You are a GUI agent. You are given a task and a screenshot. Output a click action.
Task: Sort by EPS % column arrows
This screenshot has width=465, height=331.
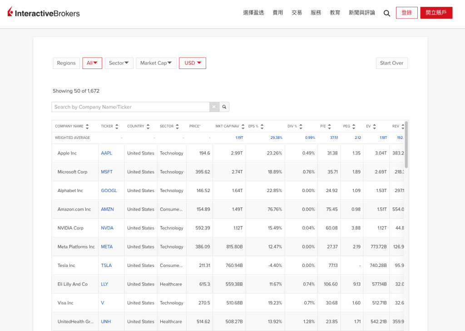[x=262, y=126]
